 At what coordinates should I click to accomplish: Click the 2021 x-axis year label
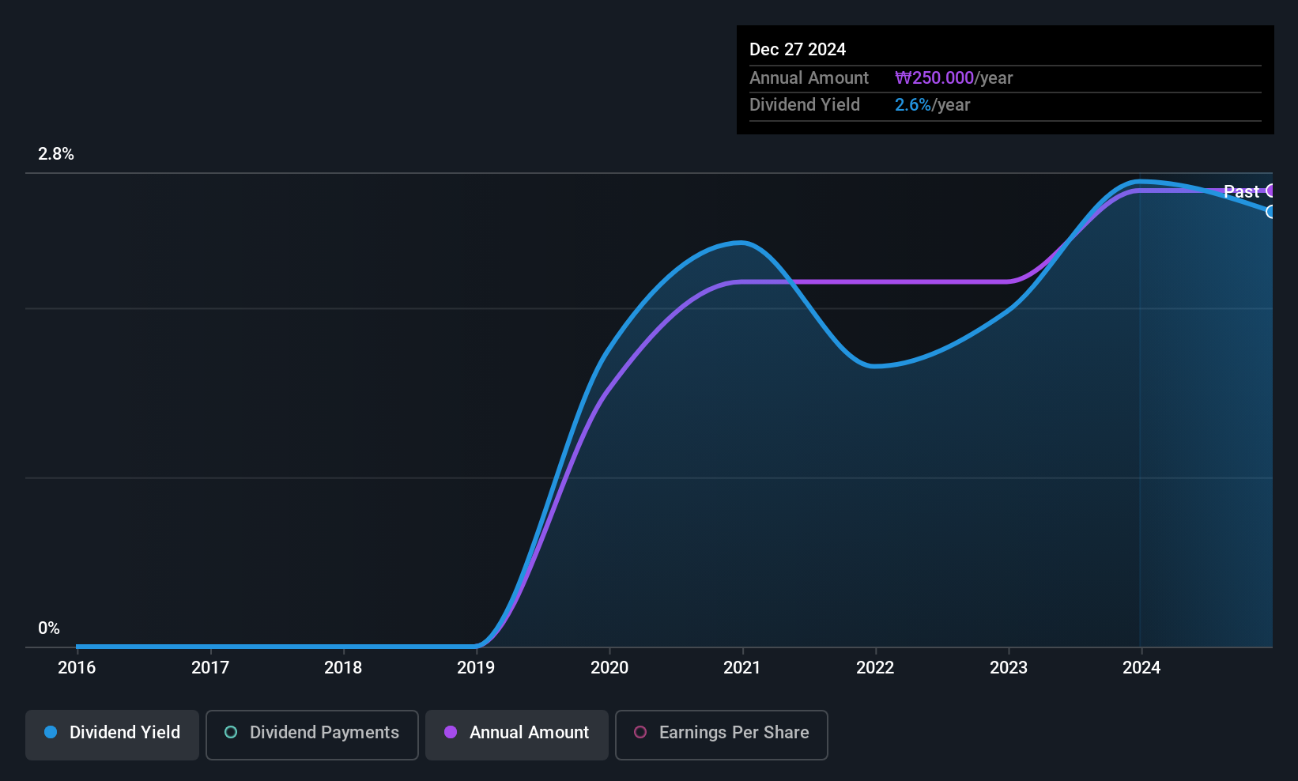[x=742, y=668]
